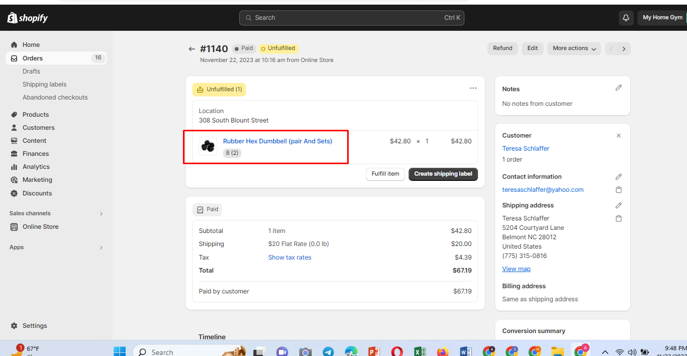Expand the Sales channels section
This screenshot has width=687, height=356.
[101, 214]
